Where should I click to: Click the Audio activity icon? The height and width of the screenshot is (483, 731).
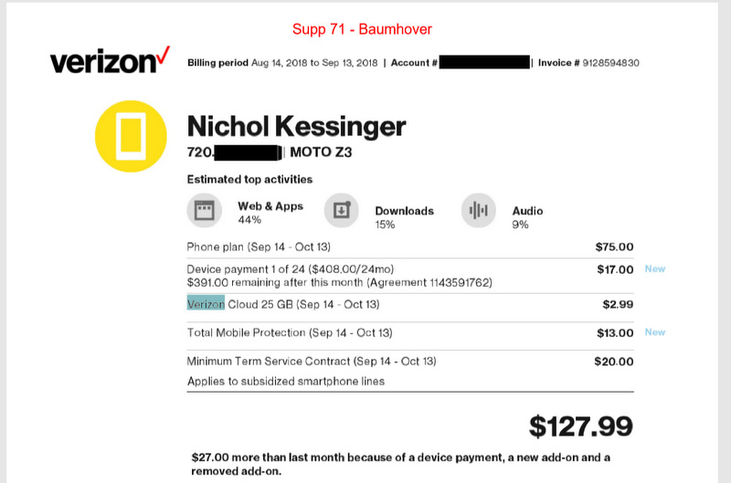pyautogui.click(x=478, y=211)
